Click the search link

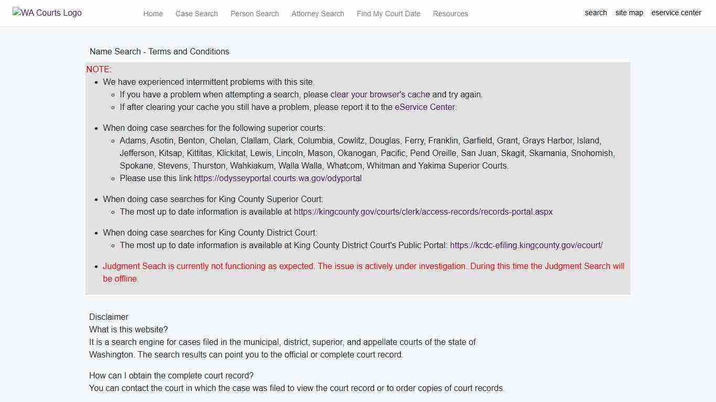tap(595, 13)
